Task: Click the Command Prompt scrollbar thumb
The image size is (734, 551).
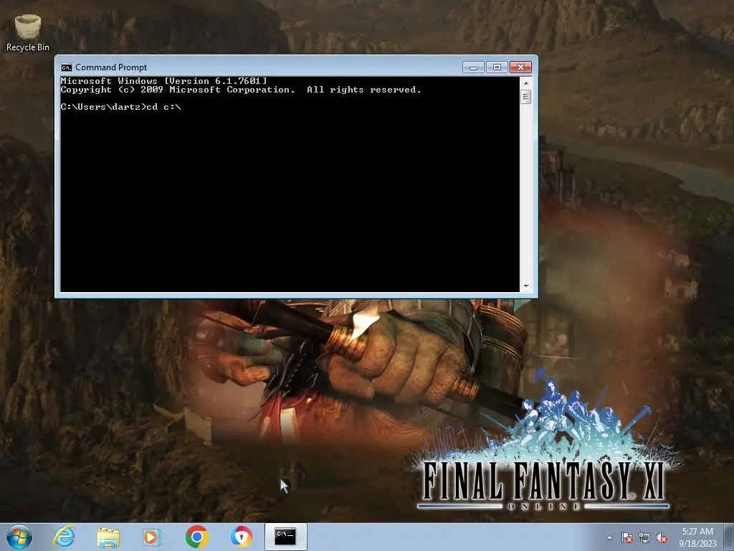Action: 526,97
